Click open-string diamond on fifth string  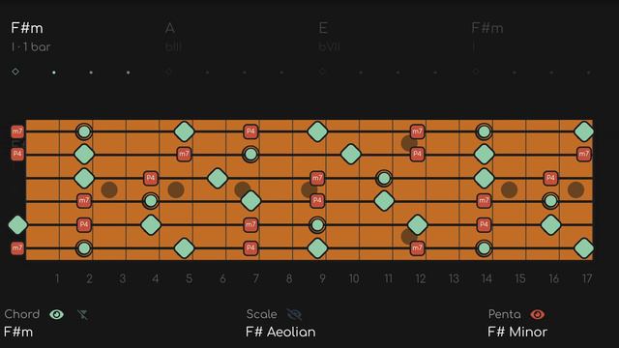(17, 225)
